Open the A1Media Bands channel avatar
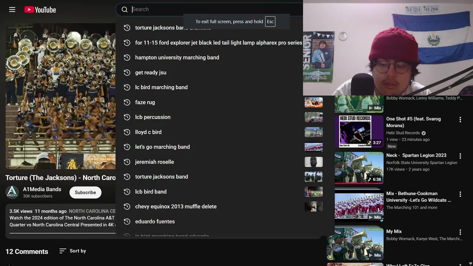Image resolution: width=473 pixels, height=266 pixels. (x=12, y=192)
